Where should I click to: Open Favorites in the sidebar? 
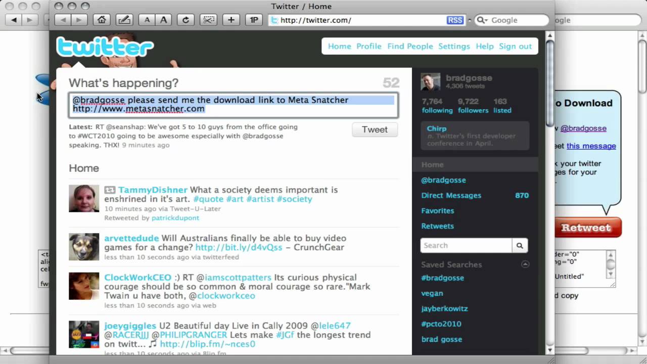[438, 211]
